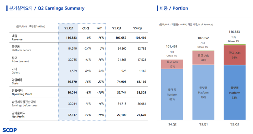Click the '24.Q2 table column header
The height and width of the screenshot is (134, 253).
[x=138, y=28]
